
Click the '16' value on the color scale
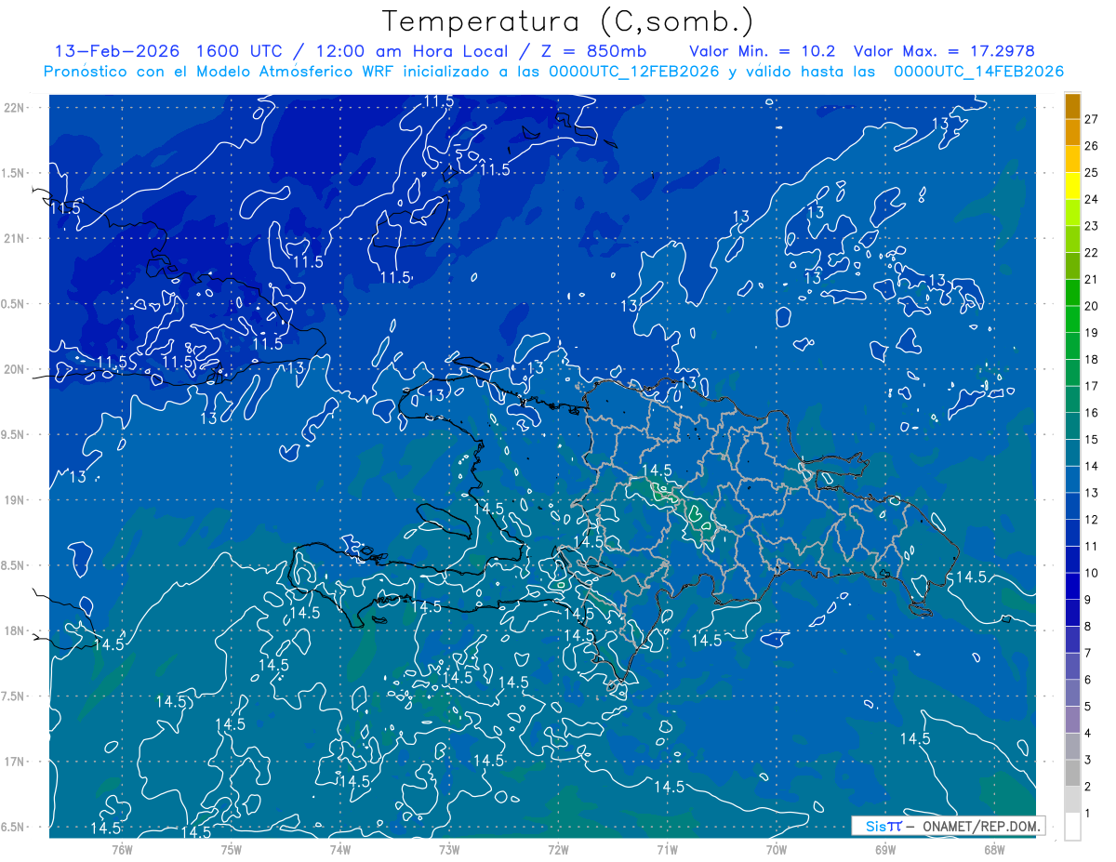(1091, 413)
